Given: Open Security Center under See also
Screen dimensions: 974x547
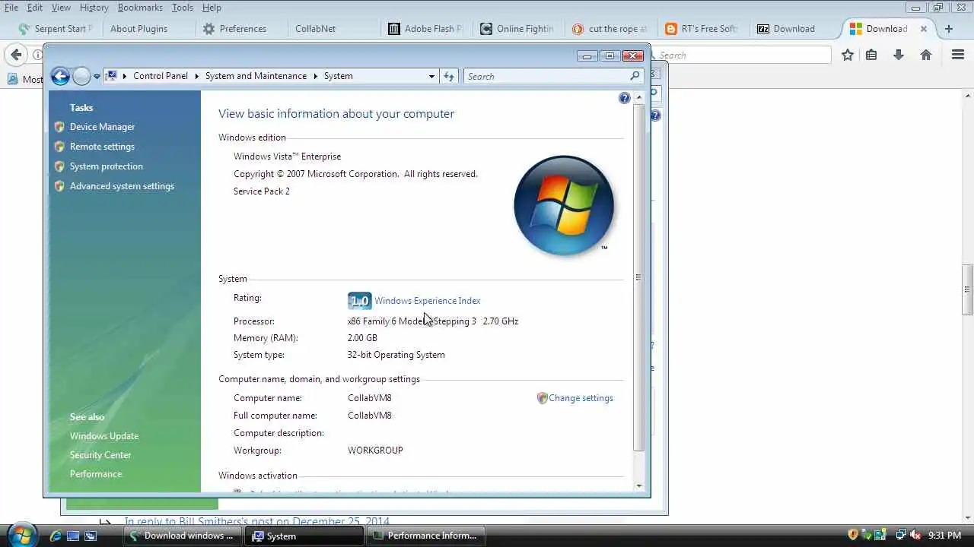Looking at the screenshot, I should (100, 455).
